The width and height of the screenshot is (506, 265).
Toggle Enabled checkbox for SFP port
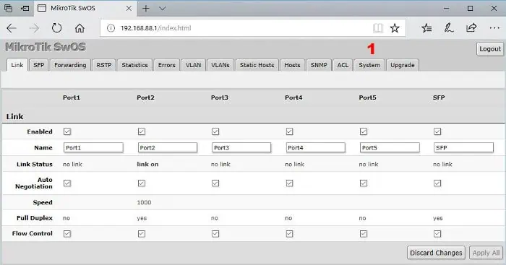[437, 131]
